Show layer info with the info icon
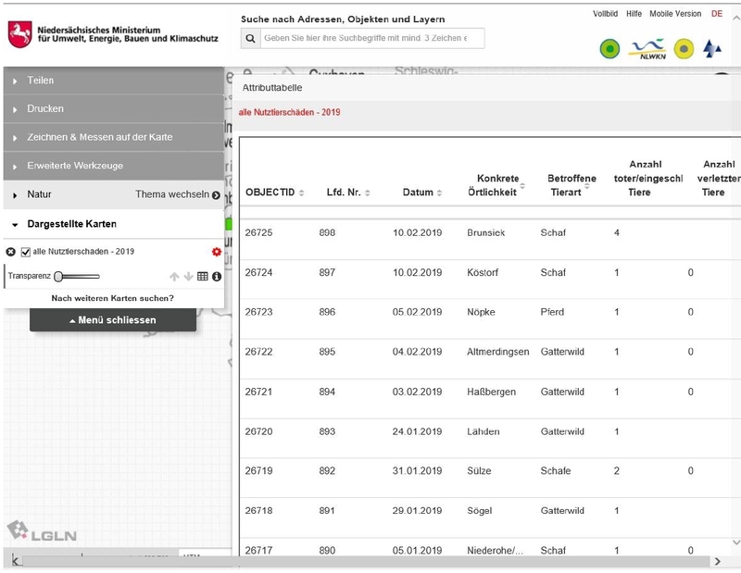The height and width of the screenshot is (573, 741). [x=217, y=276]
